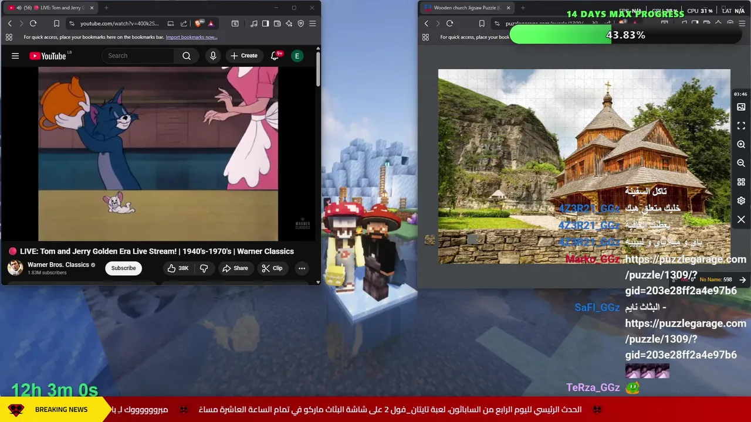The width and height of the screenshot is (751, 422).
Task: Click the Create button on YouTube
Action: coord(244,56)
